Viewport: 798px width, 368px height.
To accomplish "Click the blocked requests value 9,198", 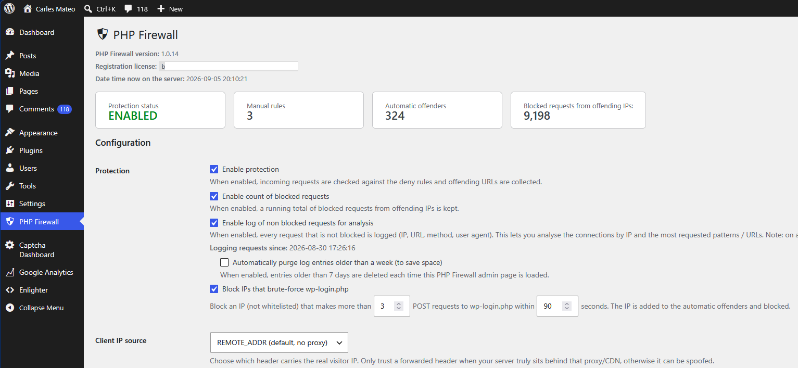I will click(x=537, y=116).
